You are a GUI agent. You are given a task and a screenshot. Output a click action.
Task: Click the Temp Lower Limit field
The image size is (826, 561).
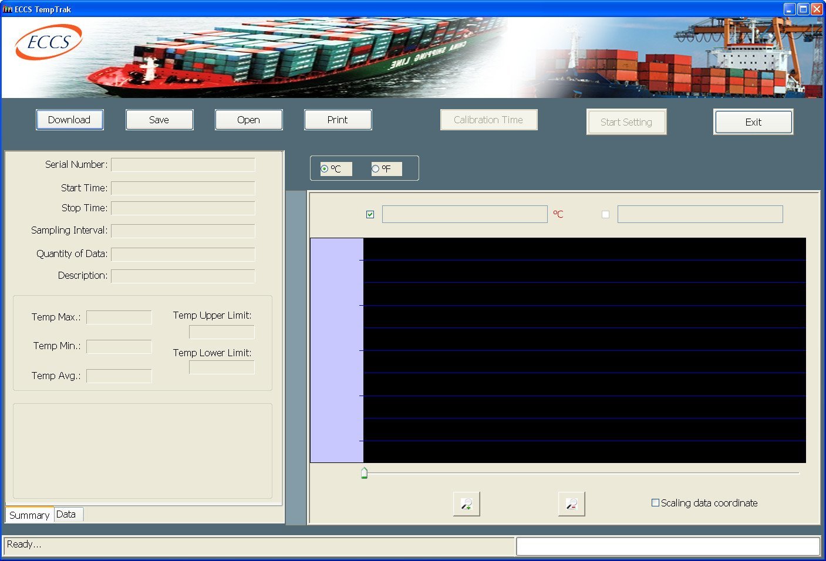tap(222, 367)
